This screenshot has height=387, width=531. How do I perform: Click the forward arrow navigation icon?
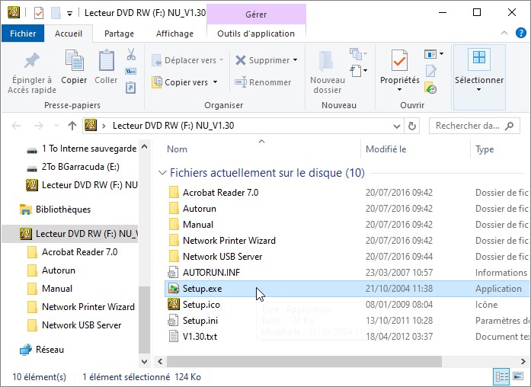[x=39, y=126]
